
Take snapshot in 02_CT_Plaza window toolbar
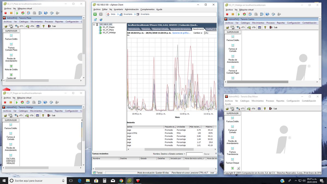click(x=29, y=13)
